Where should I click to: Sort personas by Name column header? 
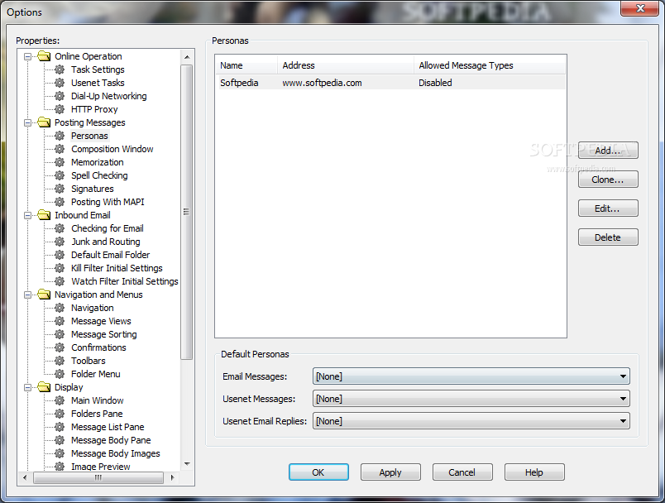pyautogui.click(x=246, y=65)
